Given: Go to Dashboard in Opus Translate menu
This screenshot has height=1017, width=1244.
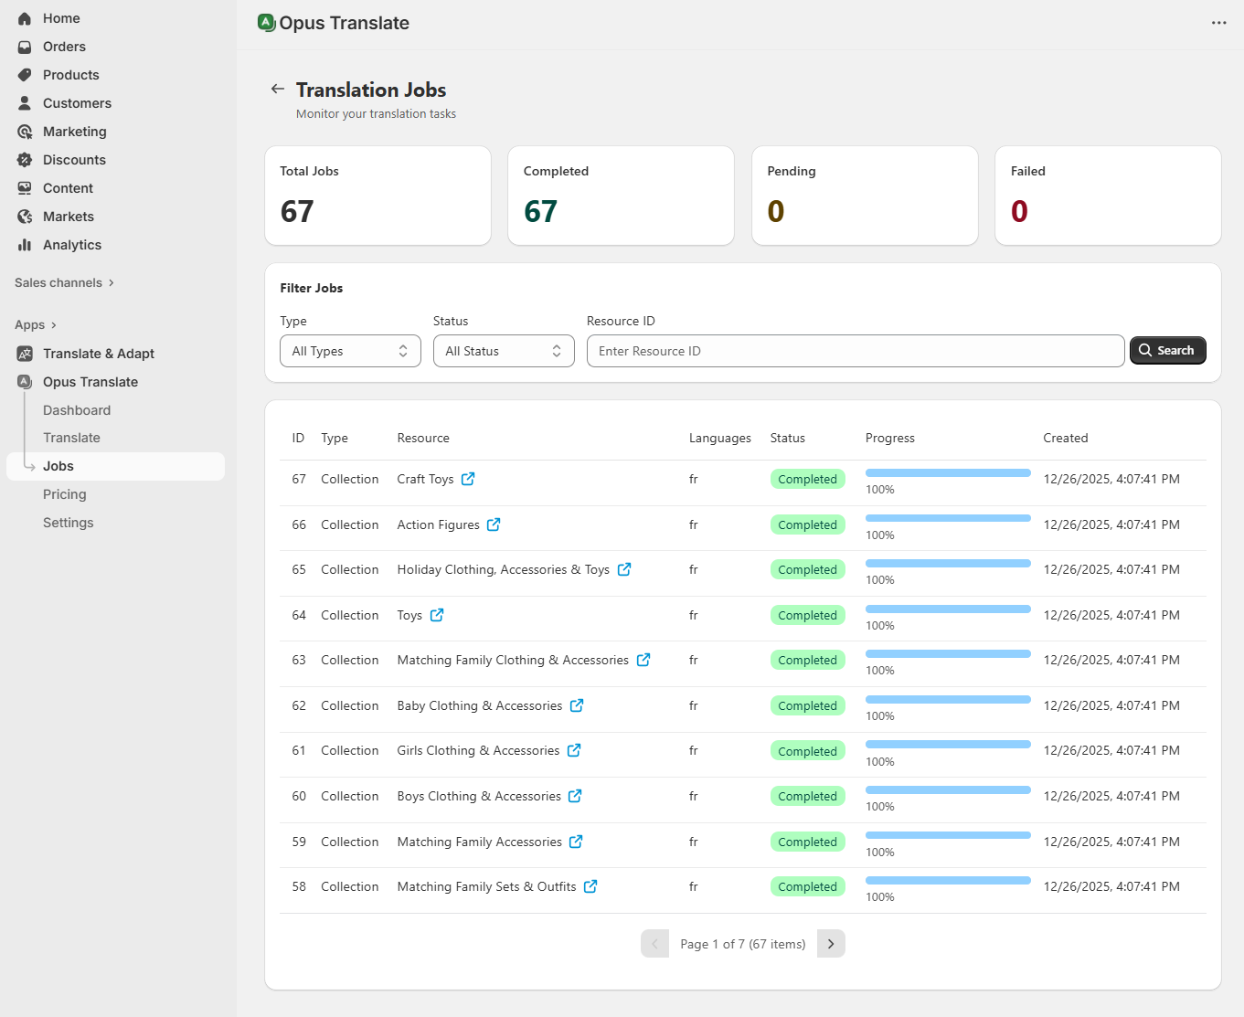Looking at the screenshot, I should 77,410.
